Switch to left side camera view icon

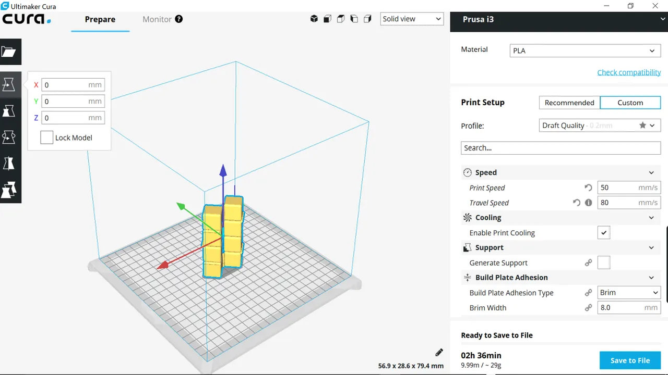pos(354,19)
